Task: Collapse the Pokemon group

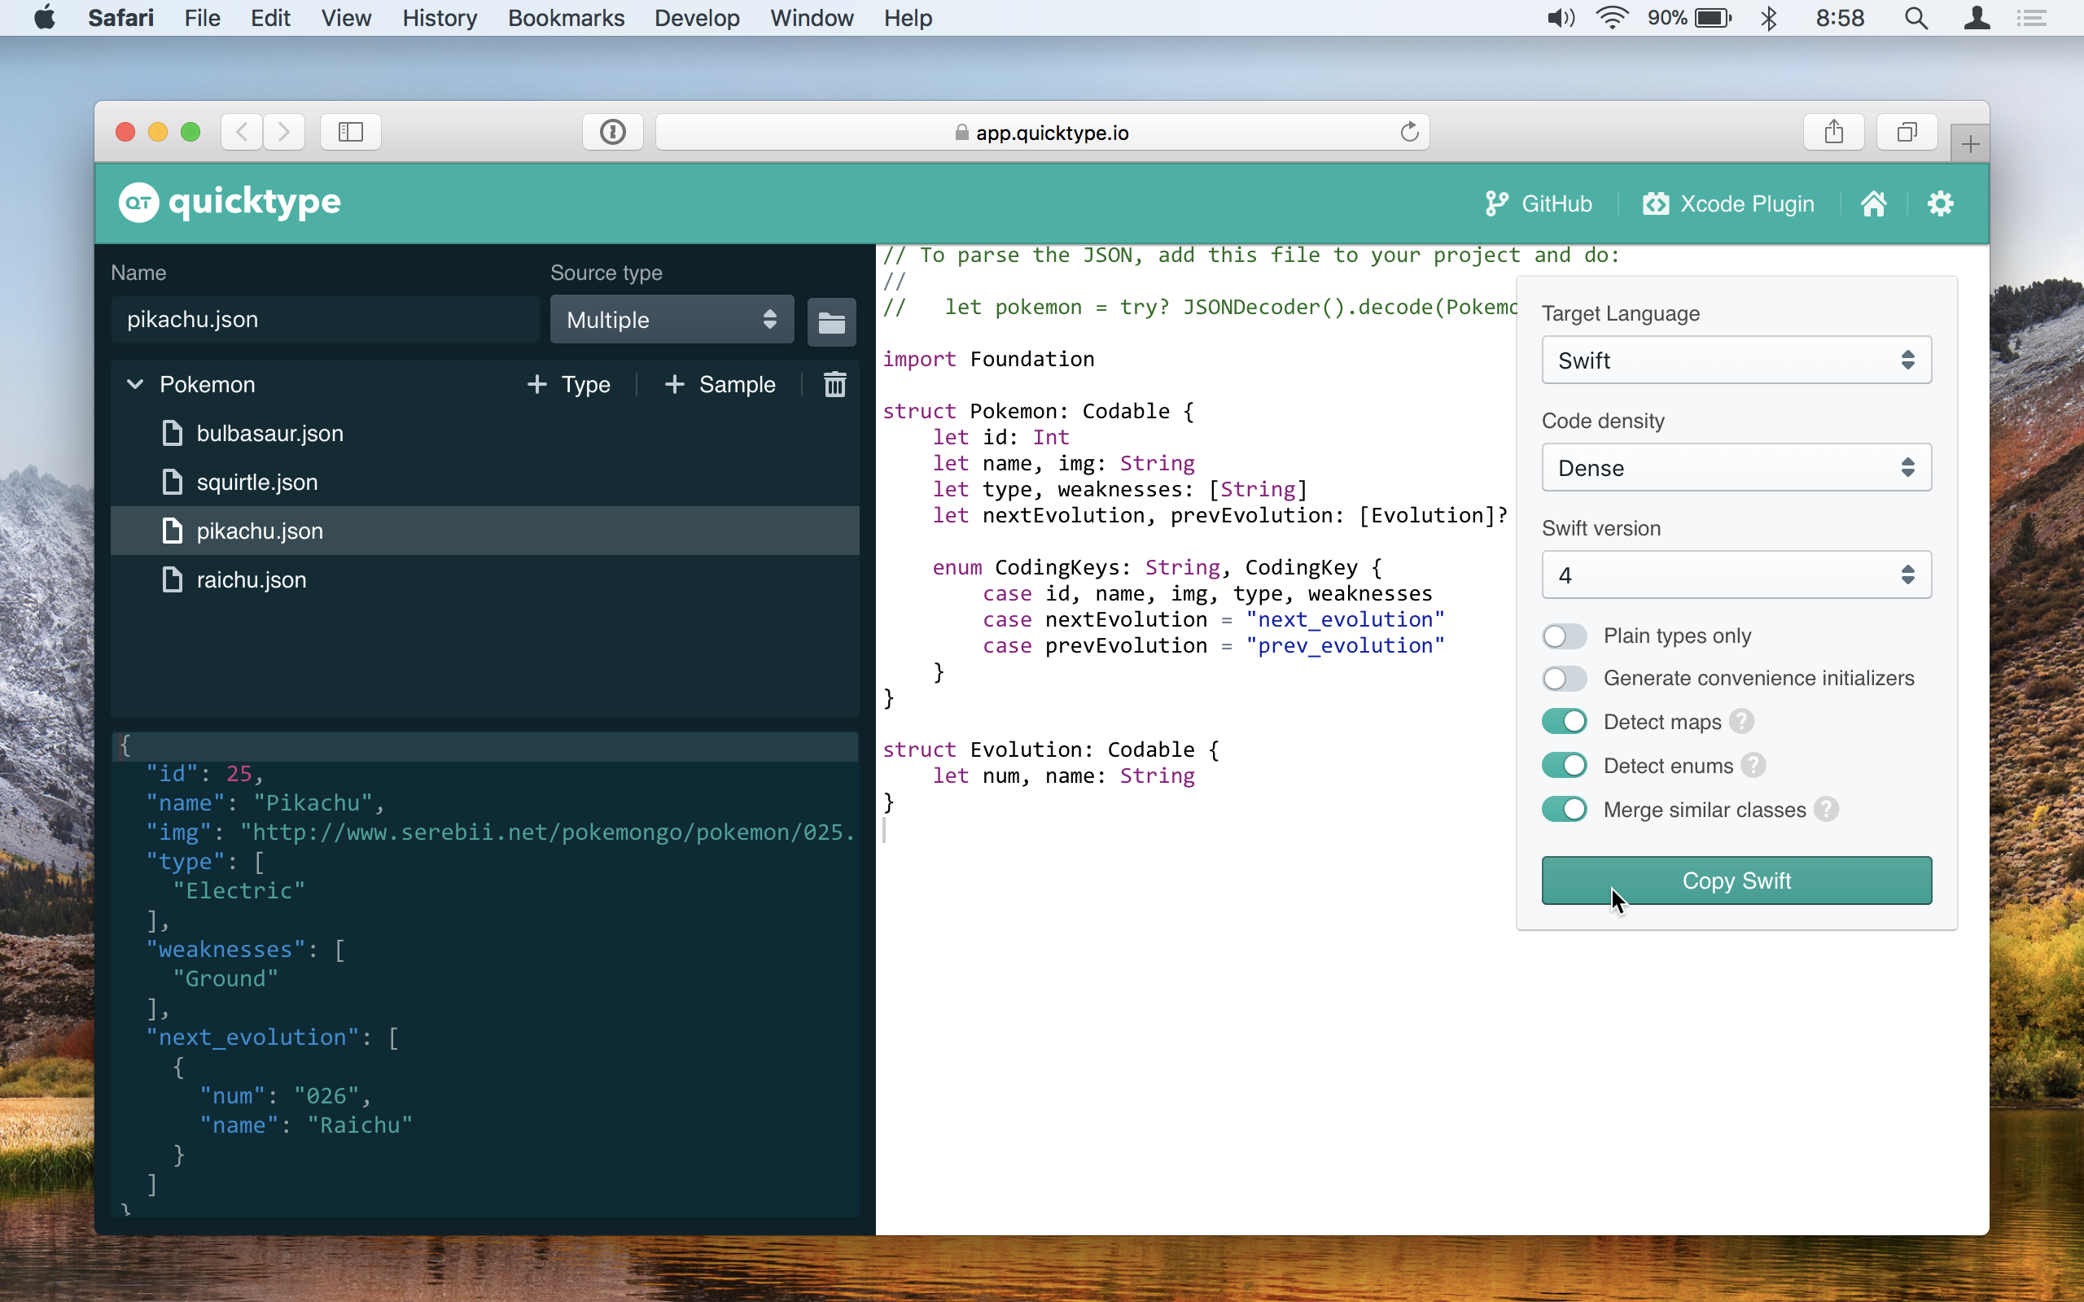Action: click(135, 384)
